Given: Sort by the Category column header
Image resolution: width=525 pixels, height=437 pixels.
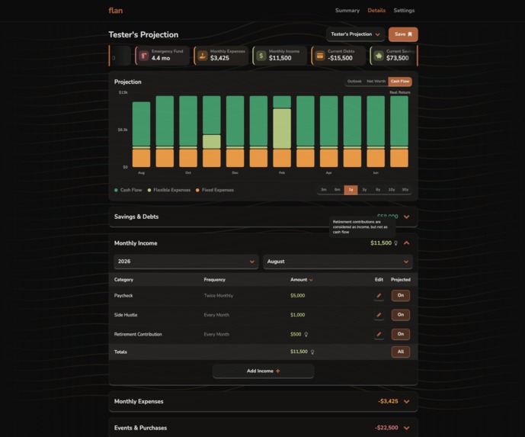Looking at the screenshot, I should [123, 279].
